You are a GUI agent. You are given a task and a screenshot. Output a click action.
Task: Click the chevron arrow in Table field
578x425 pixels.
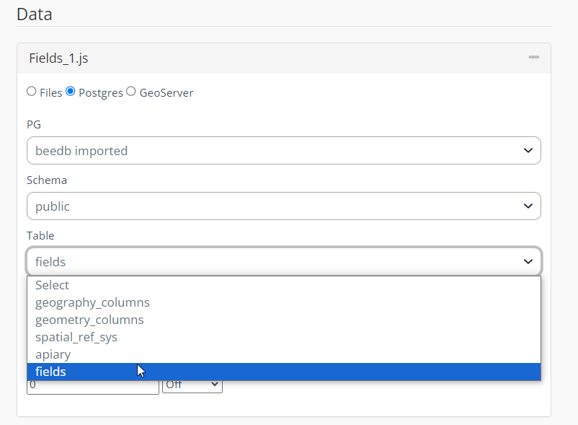point(528,262)
